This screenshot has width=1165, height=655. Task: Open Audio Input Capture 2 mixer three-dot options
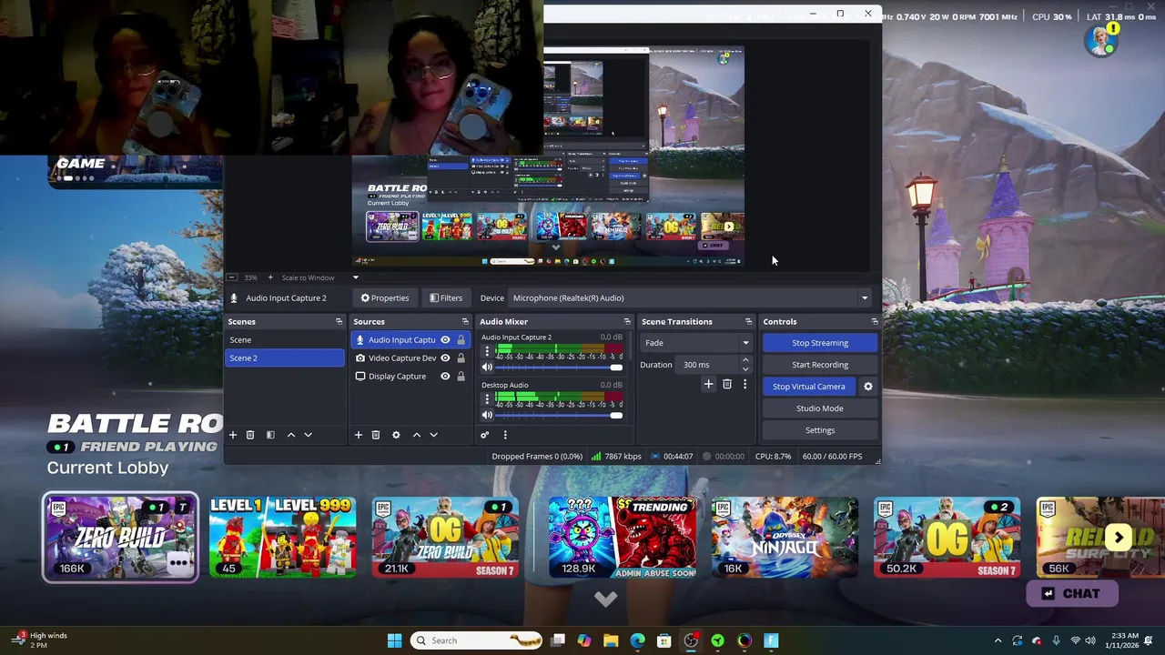click(487, 351)
